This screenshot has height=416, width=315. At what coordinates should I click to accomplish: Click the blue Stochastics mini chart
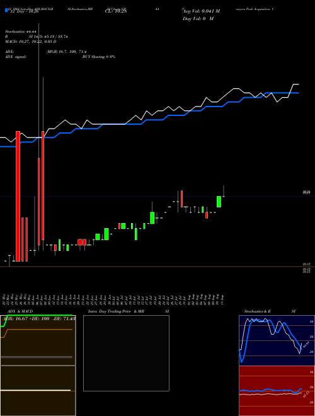(x=277, y=340)
